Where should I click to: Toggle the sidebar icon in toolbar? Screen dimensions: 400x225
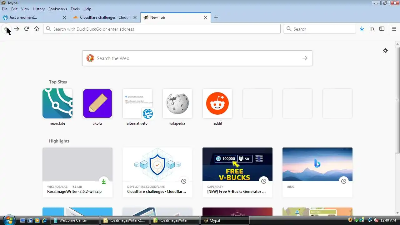click(x=382, y=29)
